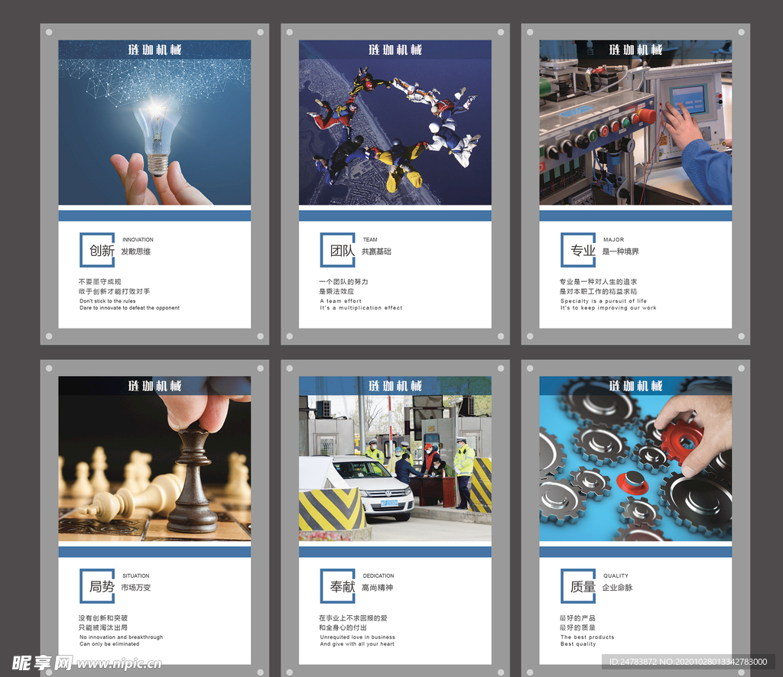Viewport: 783px width, 677px height.
Task: Click the company name header above the gears photo
Action: coord(635,386)
